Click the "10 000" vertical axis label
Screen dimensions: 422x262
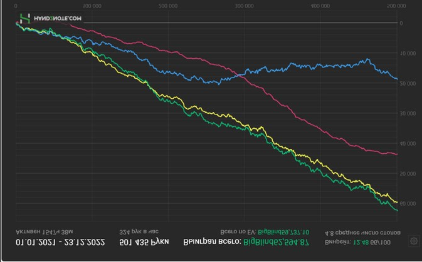[408, 53]
